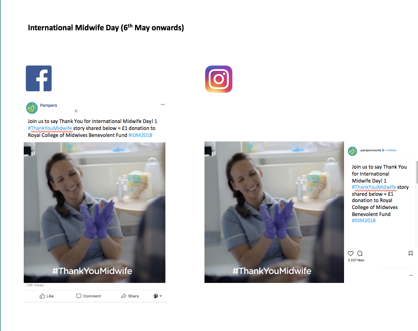
Task: Click the 7.5K Views count
Action: click(x=35, y=285)
